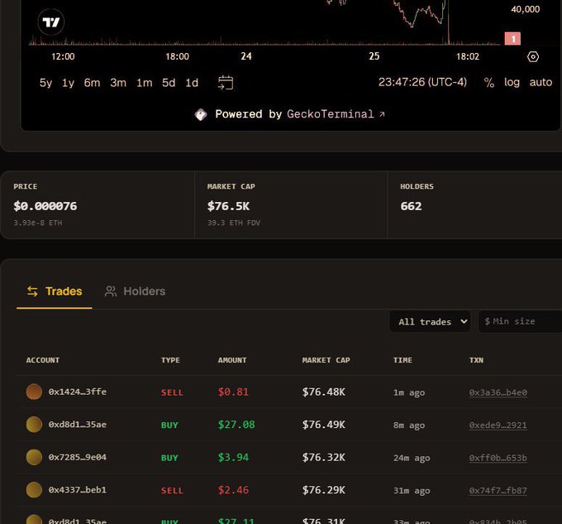This screenshot has height=524, width=562.
Task: Click the 40,000 price axis label
Action: [525, 9]
